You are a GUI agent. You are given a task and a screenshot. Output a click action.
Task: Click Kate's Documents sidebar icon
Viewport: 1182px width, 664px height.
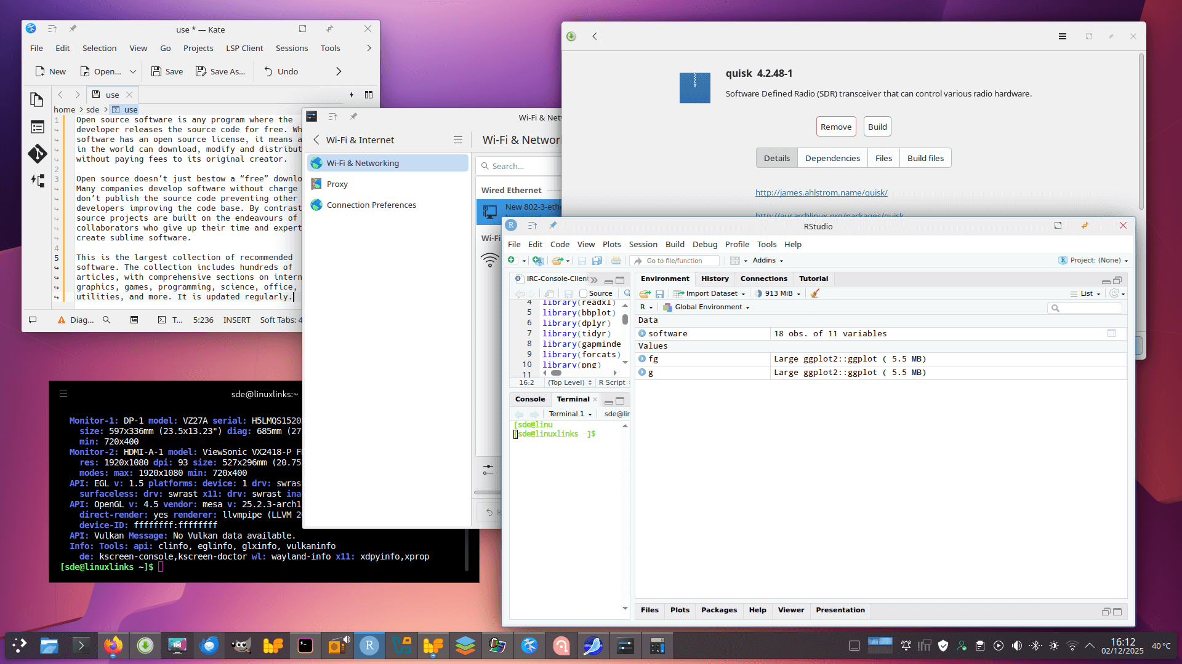click(37, 100)
